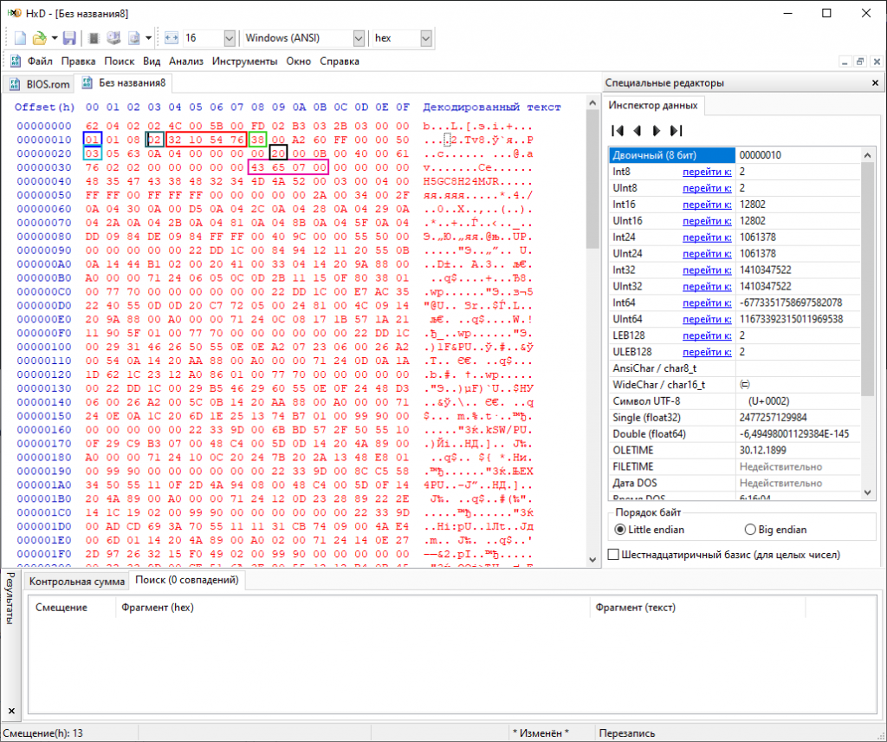
Task: Open the Поиск menu
Action: click(120, 62)
